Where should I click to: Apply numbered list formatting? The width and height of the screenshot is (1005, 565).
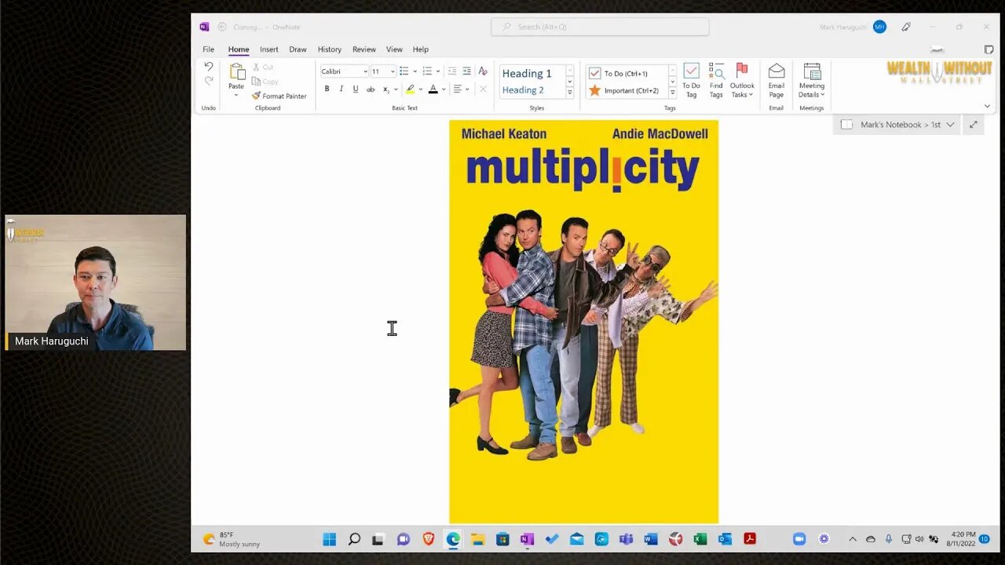tap(427, 71)
